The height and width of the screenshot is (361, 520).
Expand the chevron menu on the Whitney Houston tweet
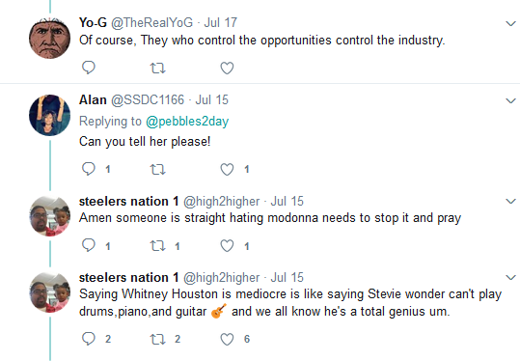510,277
